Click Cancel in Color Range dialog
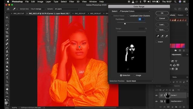The width and height of the screenshot is (193, 109). 162,18
